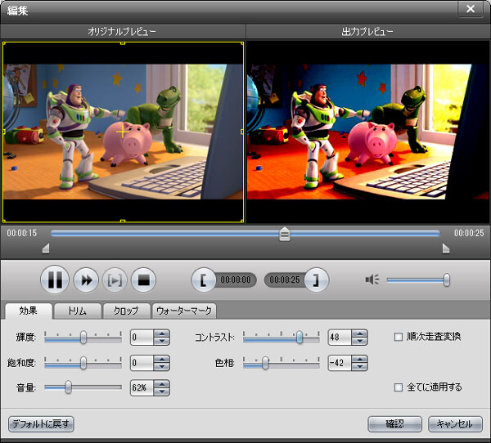Image resolution: width=491 pixels, height=443 pixels.
Task: Click the 音量 volume slider handle
Action: [x=68, y=387]
